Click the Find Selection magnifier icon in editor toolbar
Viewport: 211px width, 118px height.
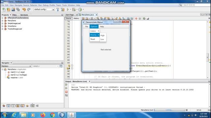click(98, 18)
